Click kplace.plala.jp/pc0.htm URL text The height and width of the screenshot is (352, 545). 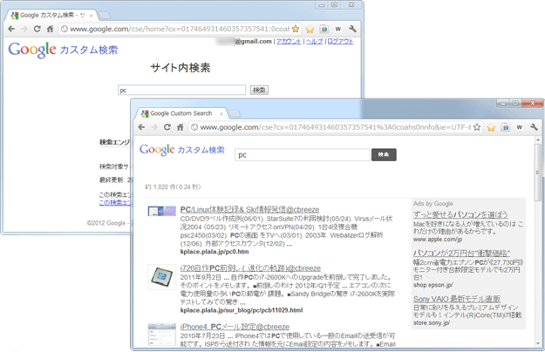(x=215, y=252)
